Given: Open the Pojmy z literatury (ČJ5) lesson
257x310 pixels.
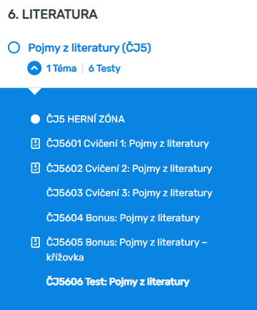Looking at the screenshot, I should point(89,48).
